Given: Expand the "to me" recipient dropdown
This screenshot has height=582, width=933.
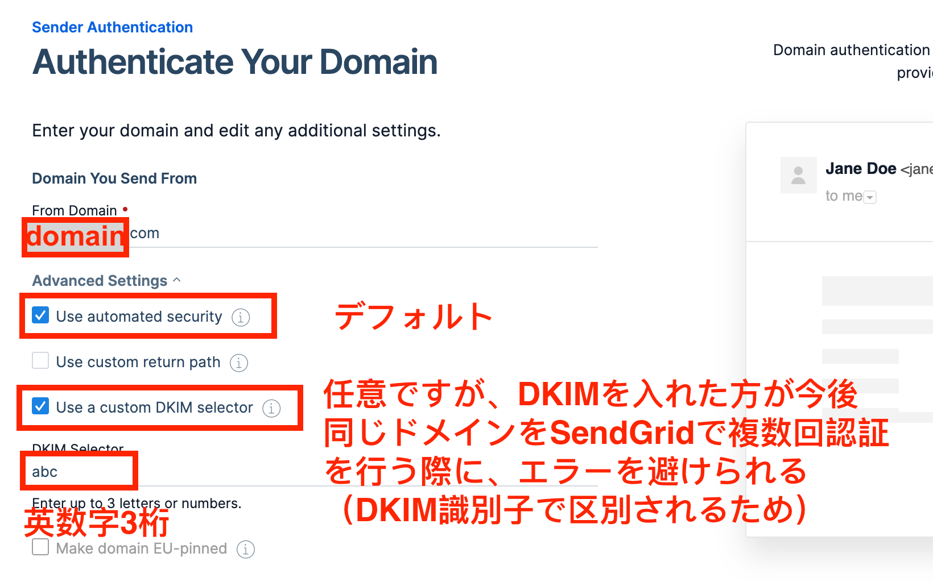Looking at the screenshot, I should point(870,197).
